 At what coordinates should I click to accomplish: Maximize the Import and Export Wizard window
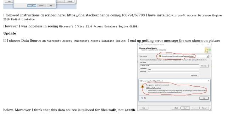tap(203, 45)
